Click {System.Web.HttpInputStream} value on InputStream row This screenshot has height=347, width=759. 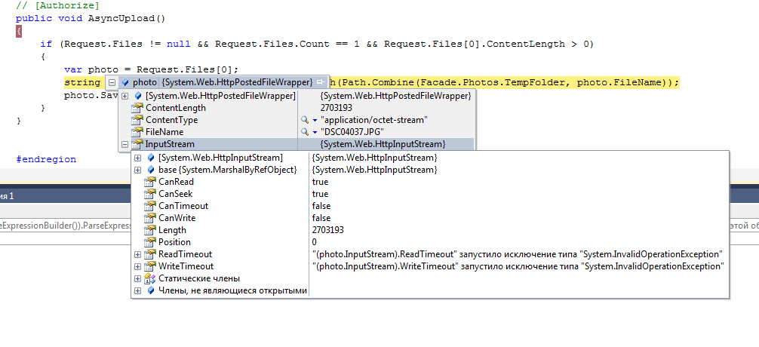pyautogui.click(x=383, y=144)
